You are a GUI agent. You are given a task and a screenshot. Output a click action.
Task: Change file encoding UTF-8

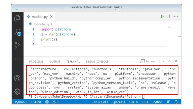click(x=133, y=102)
